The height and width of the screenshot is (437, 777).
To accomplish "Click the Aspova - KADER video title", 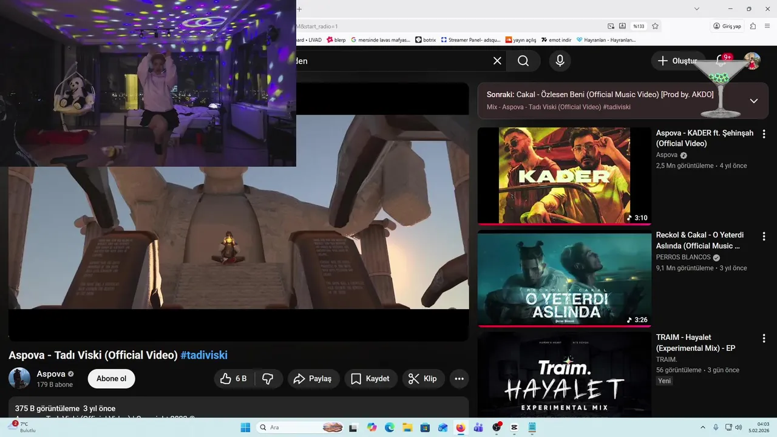I will 705,138.
